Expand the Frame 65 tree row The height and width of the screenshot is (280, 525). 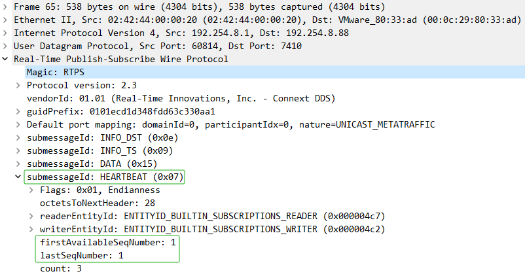click(x=6, y=7)
